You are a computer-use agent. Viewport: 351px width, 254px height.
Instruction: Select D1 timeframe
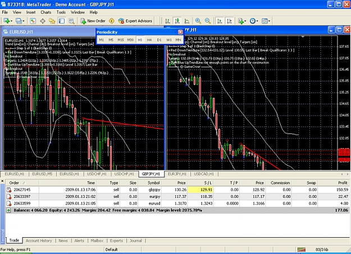(x=159, y=40)
